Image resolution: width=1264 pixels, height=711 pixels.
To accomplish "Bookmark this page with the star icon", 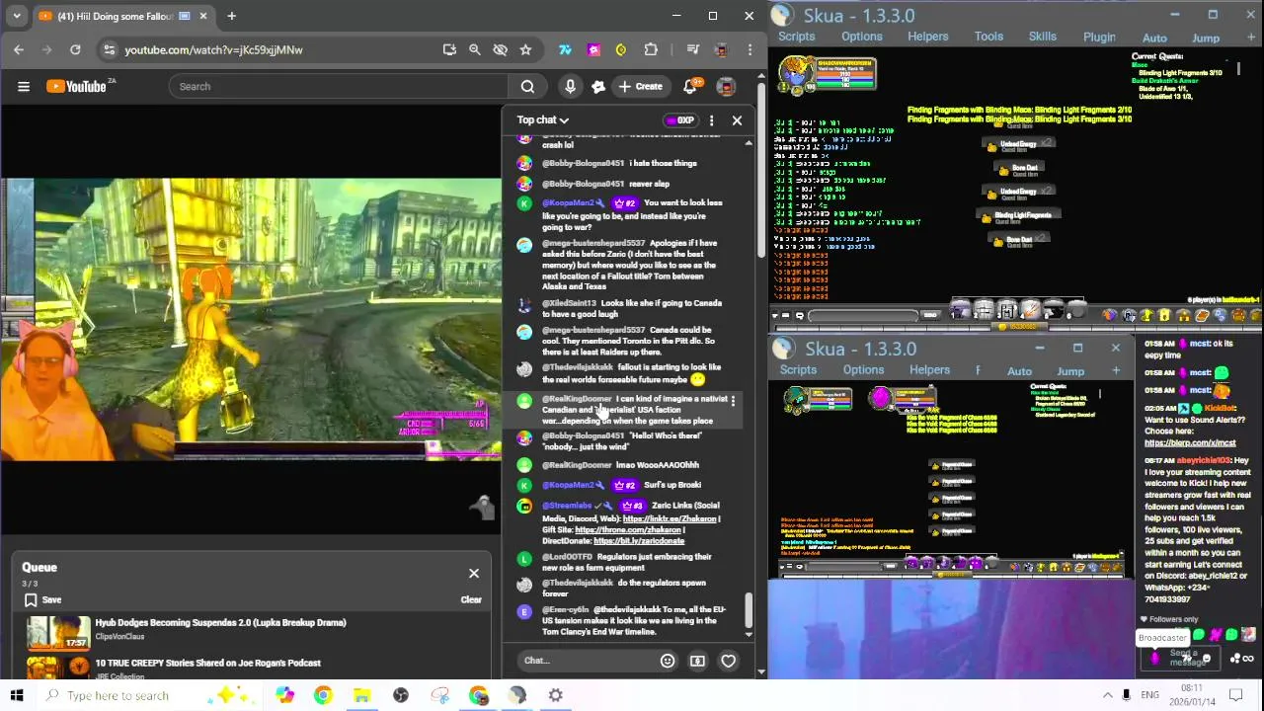I will (525, 49).
